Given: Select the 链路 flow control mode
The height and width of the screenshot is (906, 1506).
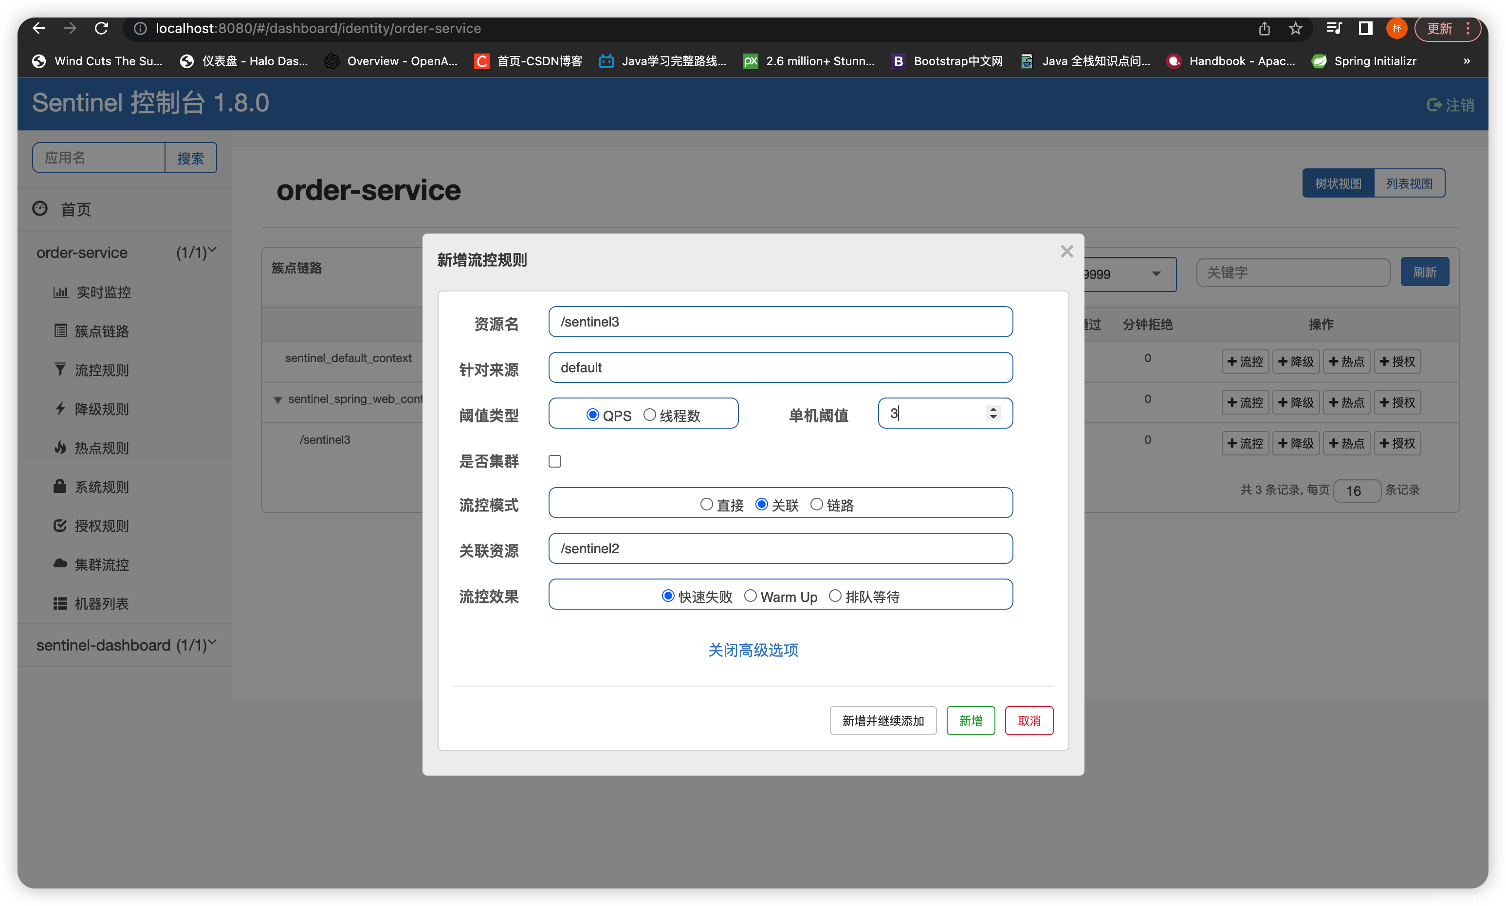Looking at the screenshot, I should pyautogui.click(x=816, y=504).
